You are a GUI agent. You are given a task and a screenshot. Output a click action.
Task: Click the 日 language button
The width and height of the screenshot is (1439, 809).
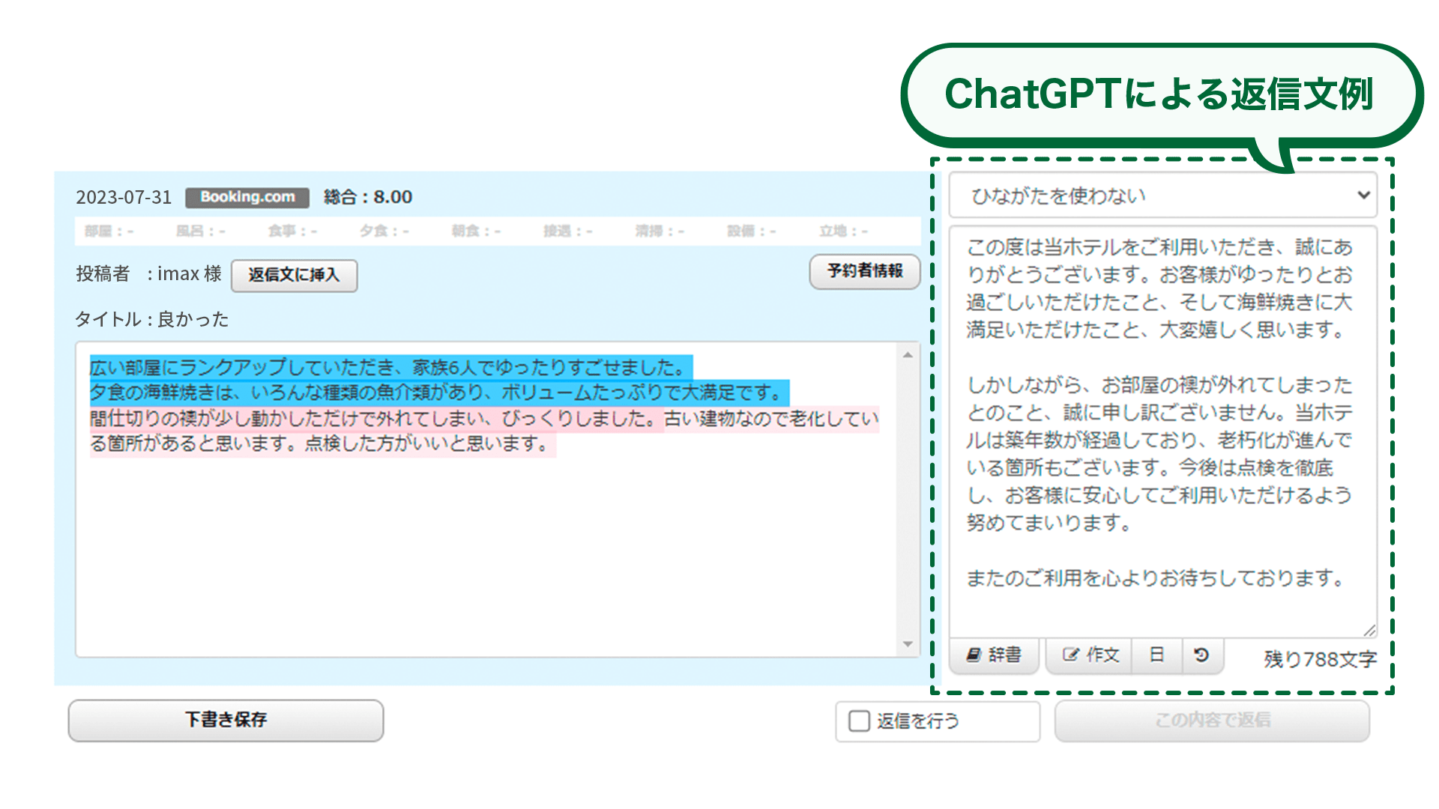1156,655
